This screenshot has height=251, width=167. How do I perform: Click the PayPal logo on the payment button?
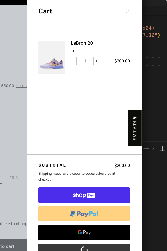click(84, 214)
